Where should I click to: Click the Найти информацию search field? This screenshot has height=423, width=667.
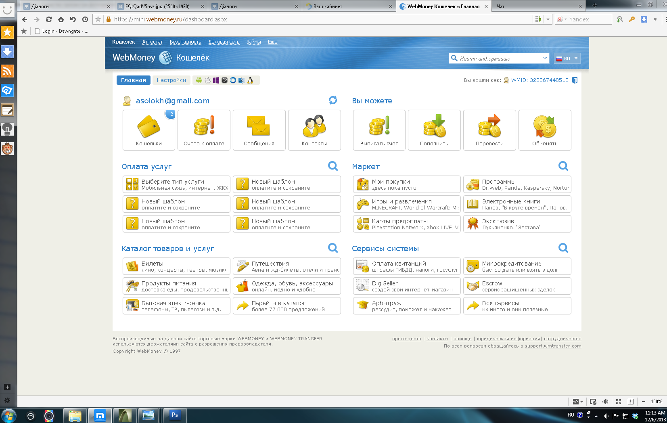click(x=498, y=59)
